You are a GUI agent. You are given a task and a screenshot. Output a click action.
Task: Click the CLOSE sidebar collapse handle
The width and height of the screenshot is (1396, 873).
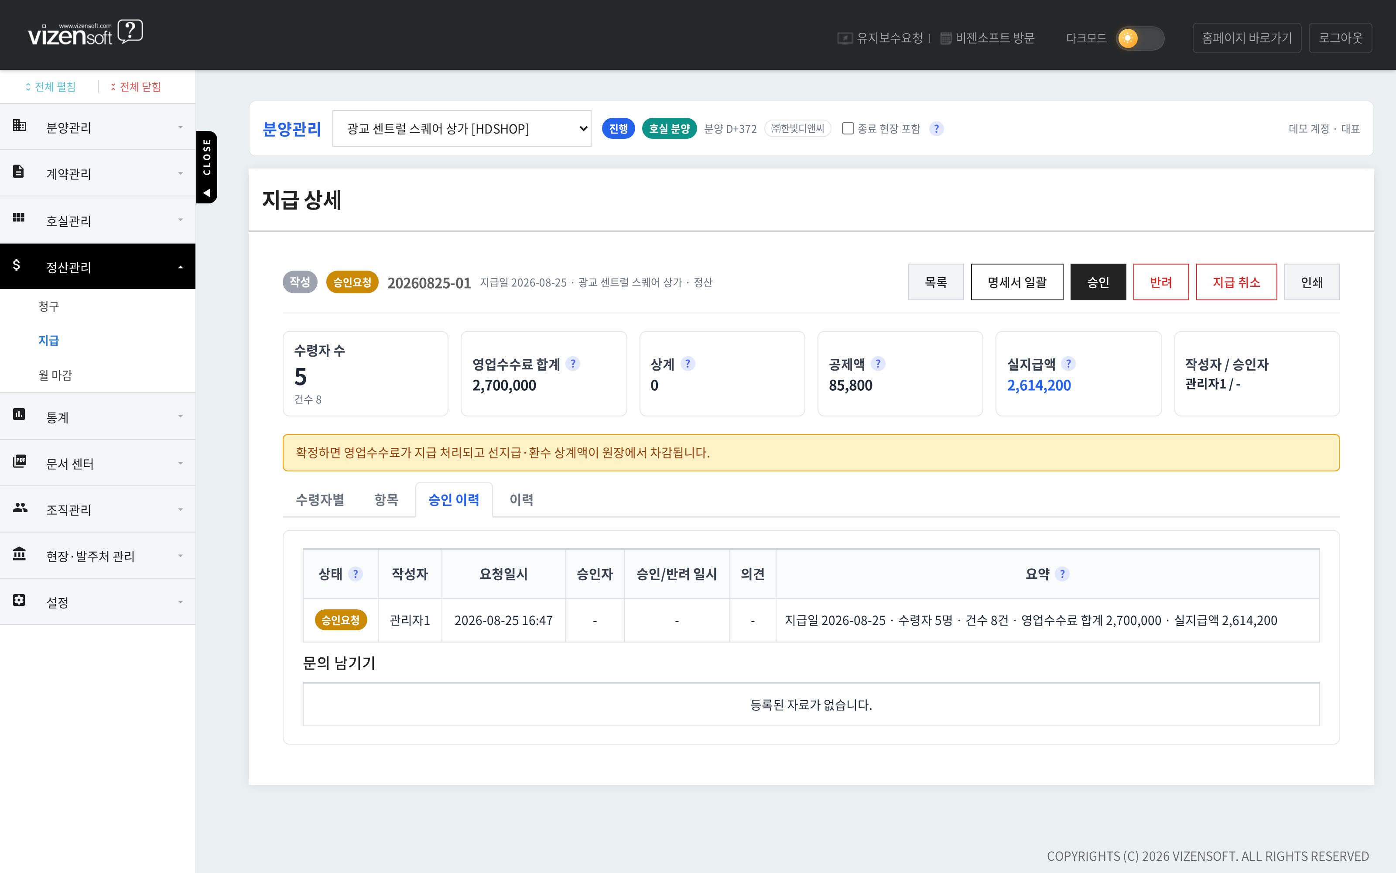point(206,167)
